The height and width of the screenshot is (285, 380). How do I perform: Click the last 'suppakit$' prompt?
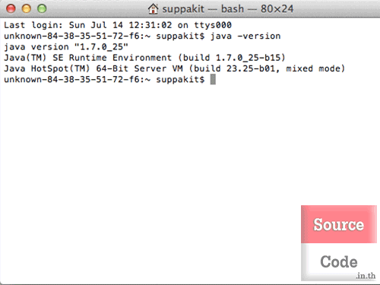[x=180, y=80]
